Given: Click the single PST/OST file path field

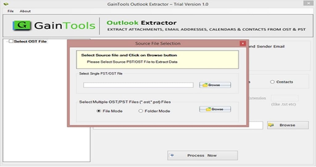Looking at the screenshot, I should point(139,85).
